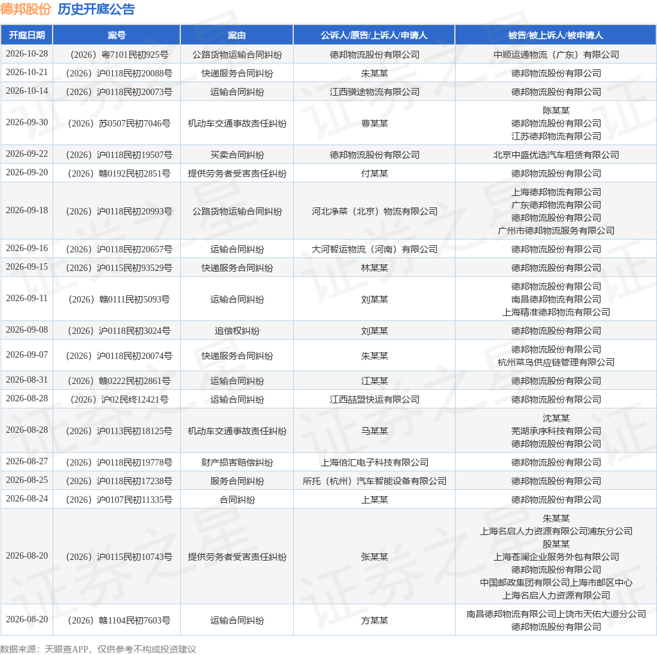Select plaintiff 江西骥途物流有限公司

(375, 92)
